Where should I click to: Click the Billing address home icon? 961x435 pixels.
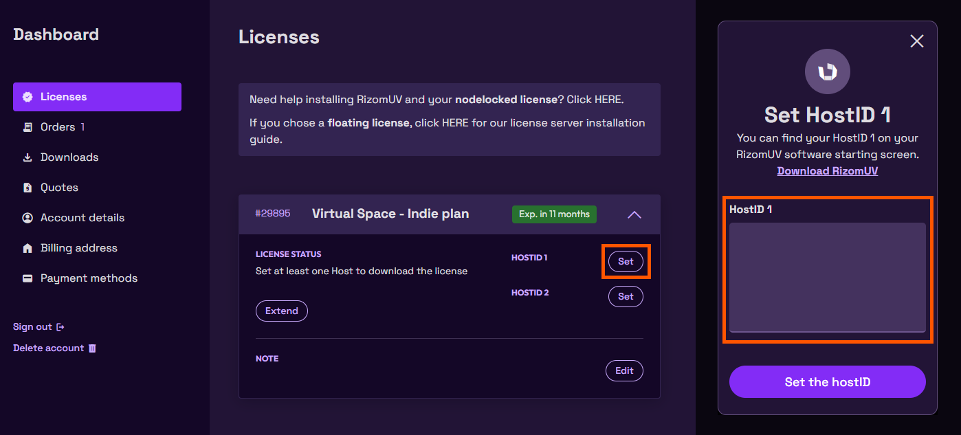point(27,248)
